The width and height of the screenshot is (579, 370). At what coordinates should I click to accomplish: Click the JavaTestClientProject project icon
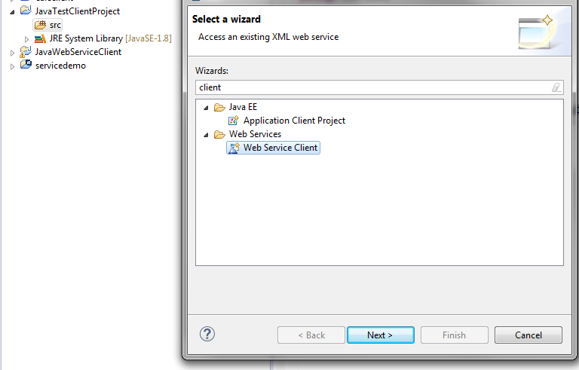[x=26, y=11]
